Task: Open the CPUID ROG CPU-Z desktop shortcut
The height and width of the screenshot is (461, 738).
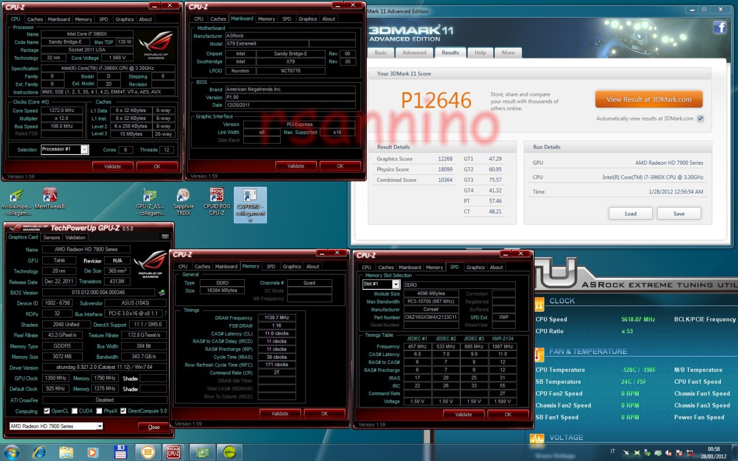Action: [216, 201]
